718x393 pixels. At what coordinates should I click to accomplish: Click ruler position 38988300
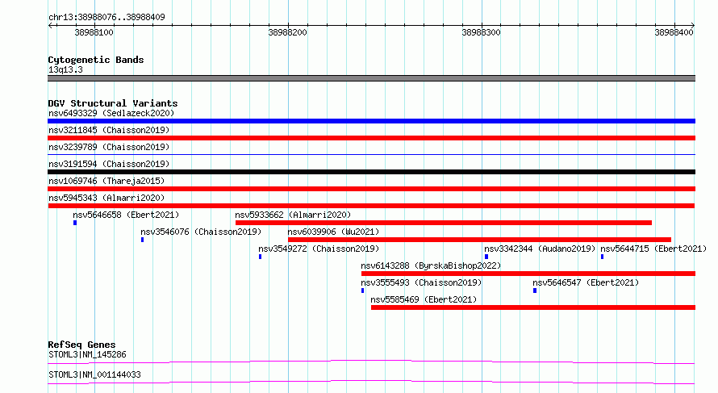[482, 32]
